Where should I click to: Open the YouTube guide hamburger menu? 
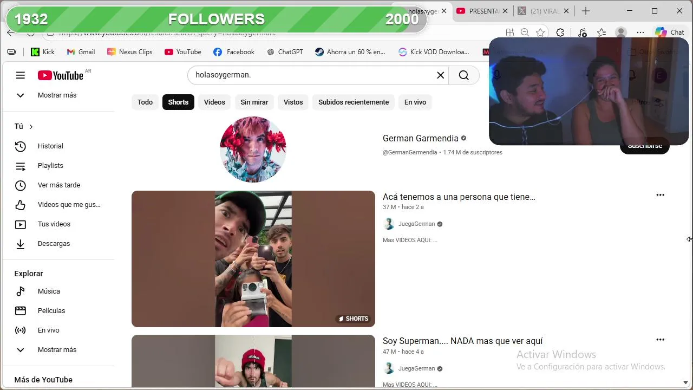coord(20,75)
